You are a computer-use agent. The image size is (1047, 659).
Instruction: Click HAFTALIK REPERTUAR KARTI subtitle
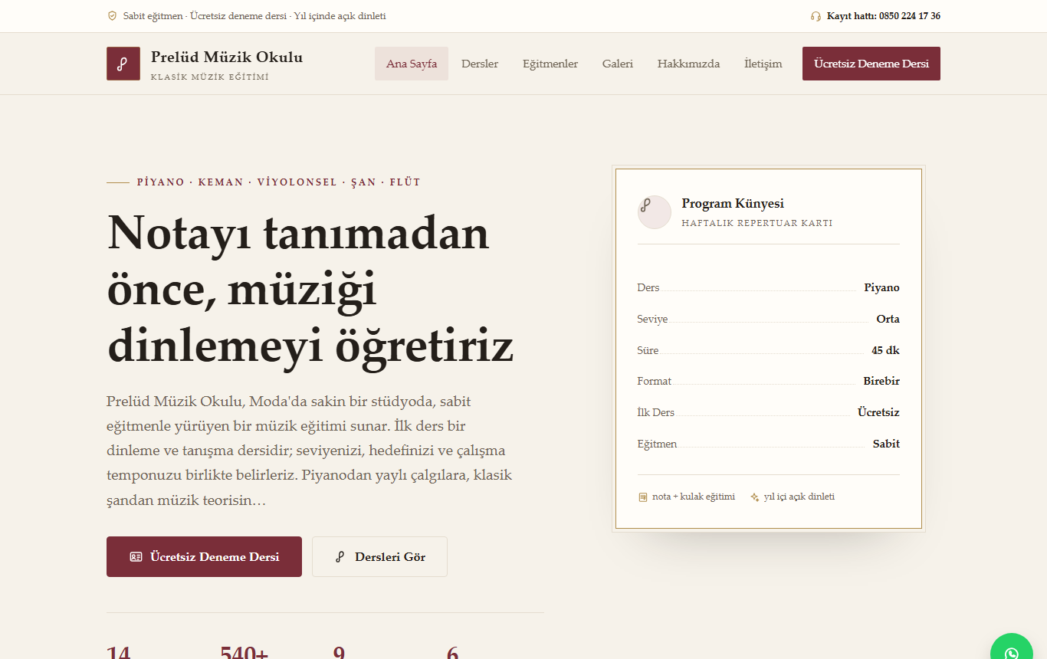click(757, 224)
